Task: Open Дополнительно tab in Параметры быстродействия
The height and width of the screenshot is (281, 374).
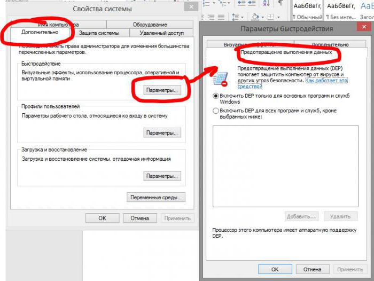Action: tap(330, 44)
